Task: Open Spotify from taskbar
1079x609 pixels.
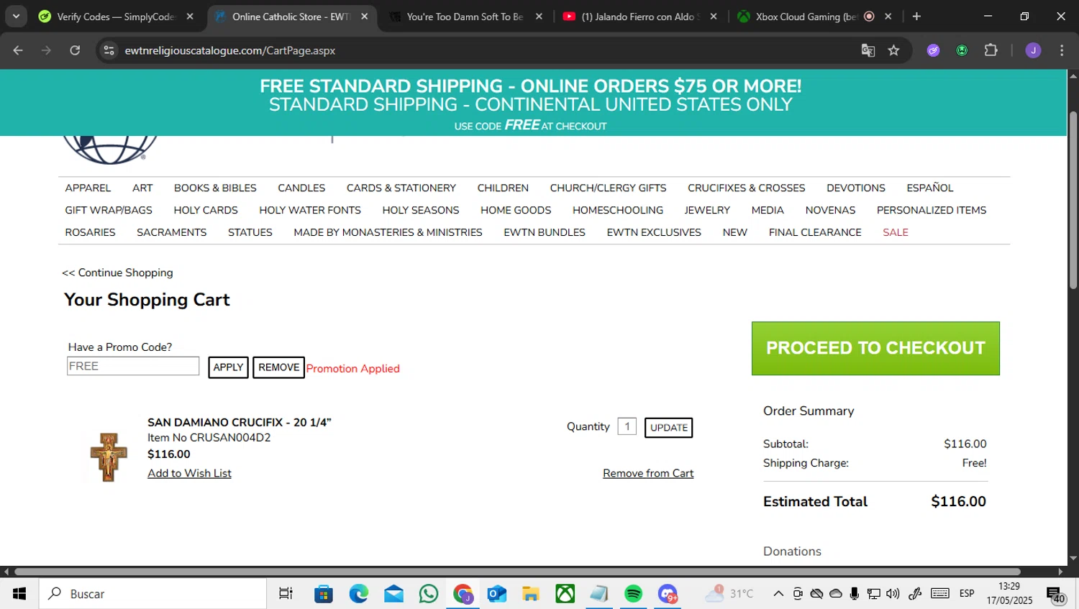Action: pyautogui.click(x=633, y=594)
